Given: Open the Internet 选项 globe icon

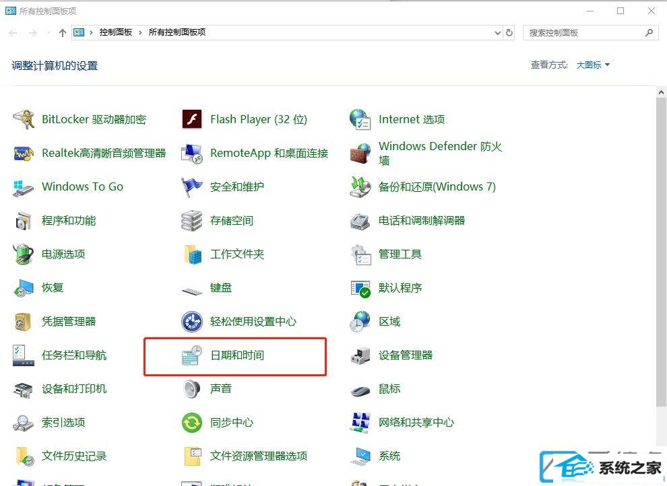Looking at the screenshot, I should (360, 119).
